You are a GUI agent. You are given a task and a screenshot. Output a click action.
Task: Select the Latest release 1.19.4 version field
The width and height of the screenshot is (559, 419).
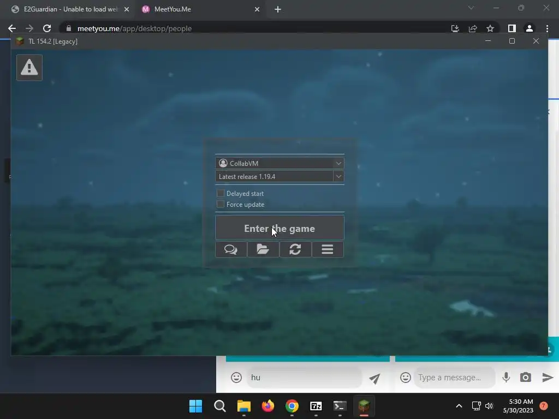[274, 176]
